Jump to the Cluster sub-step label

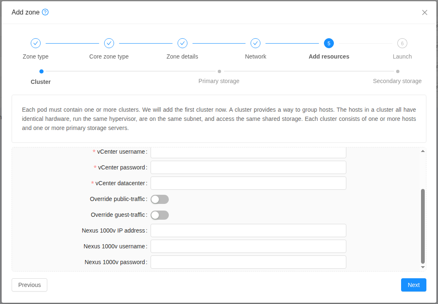[40, 81]
